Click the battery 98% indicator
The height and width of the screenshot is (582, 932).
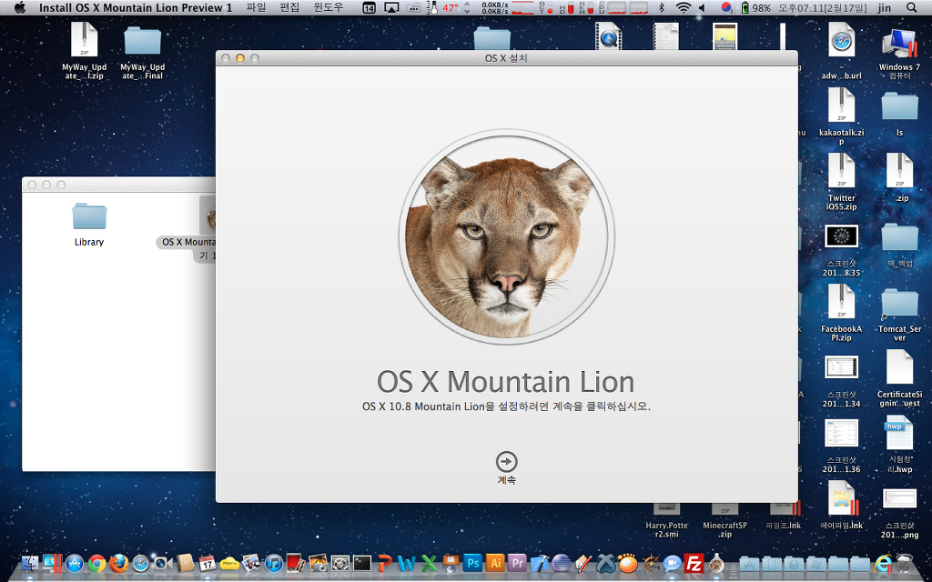755,7
